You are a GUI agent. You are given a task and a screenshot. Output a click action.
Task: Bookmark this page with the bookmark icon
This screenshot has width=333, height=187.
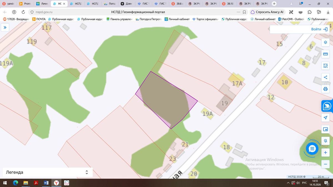coord(244,12)
